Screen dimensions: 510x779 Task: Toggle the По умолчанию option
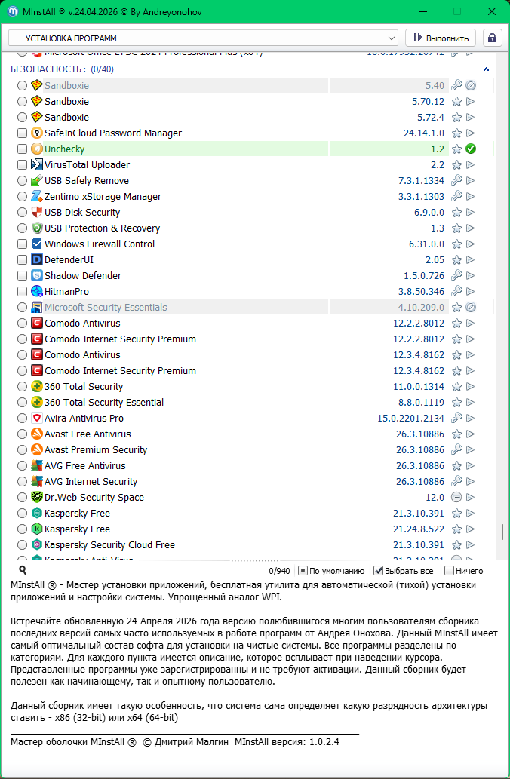tap(303, 571)
